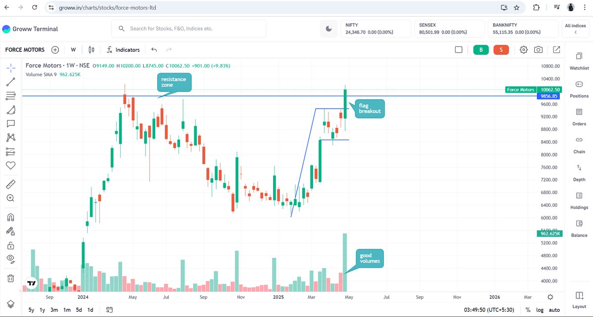The width and height of the screenshot is (593, 317).
Task: Open chart in fullscreen popout
Action: click(557, 50)
